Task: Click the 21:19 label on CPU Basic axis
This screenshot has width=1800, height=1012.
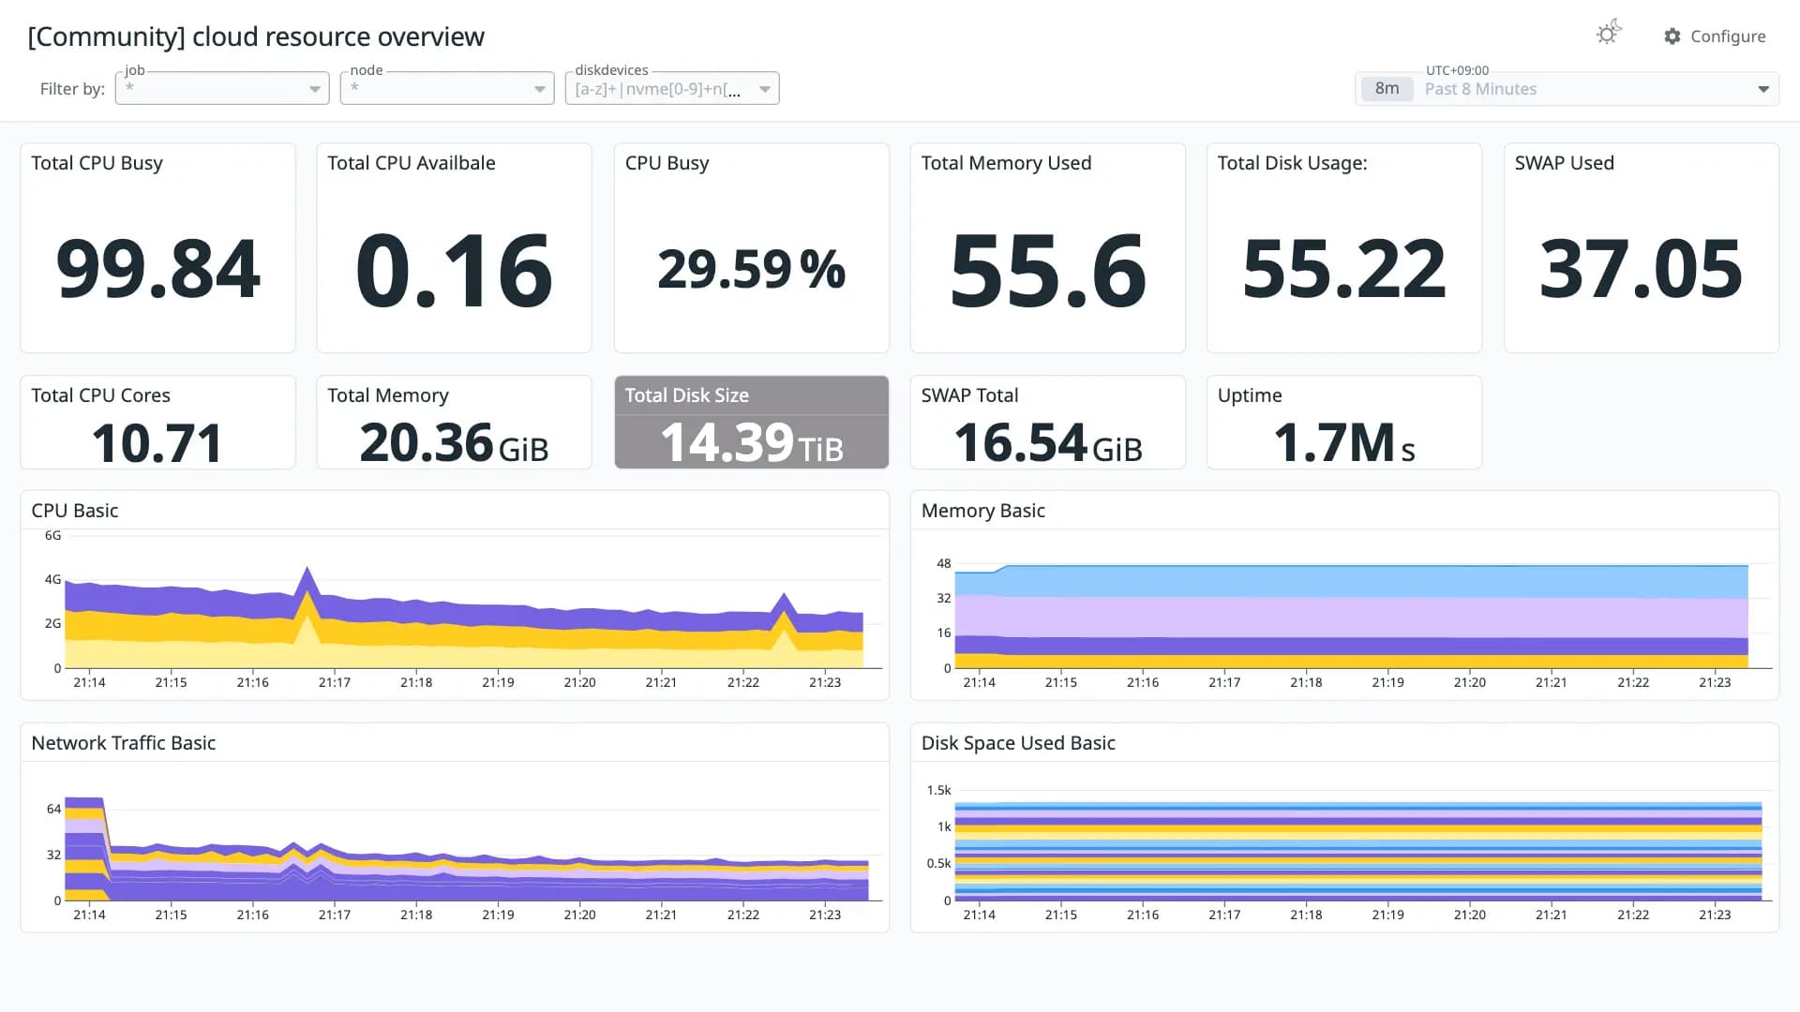Action: click(498, 682)
